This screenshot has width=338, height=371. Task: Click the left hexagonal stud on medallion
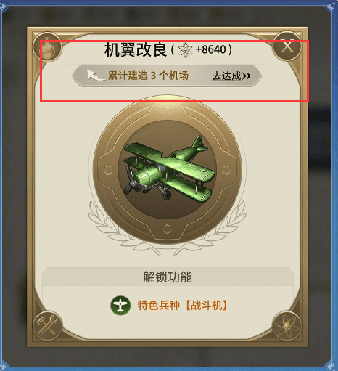(108, 169)
